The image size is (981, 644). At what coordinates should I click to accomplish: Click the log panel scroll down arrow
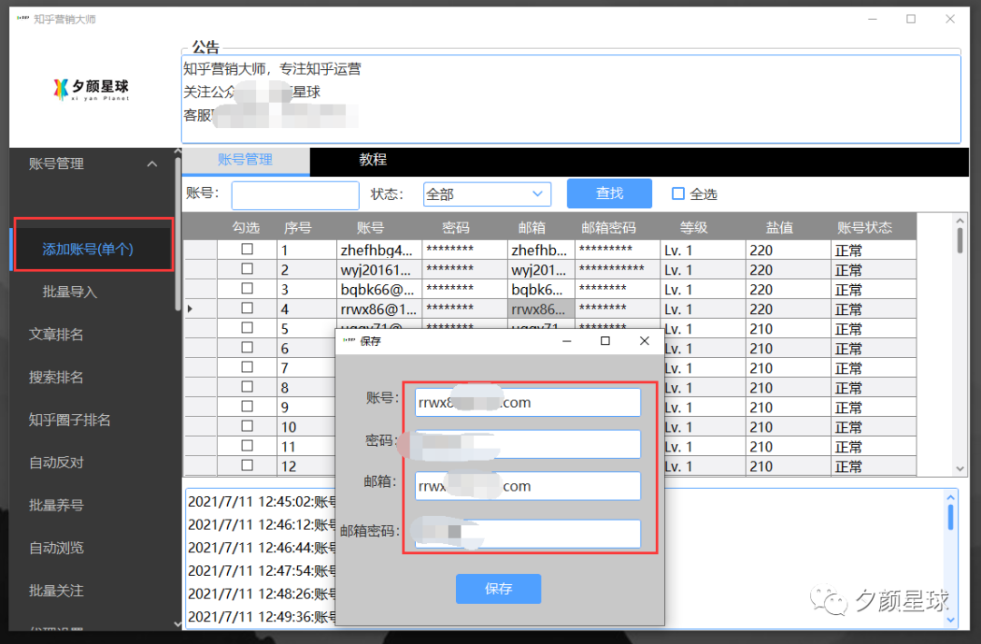pos(950,620)
